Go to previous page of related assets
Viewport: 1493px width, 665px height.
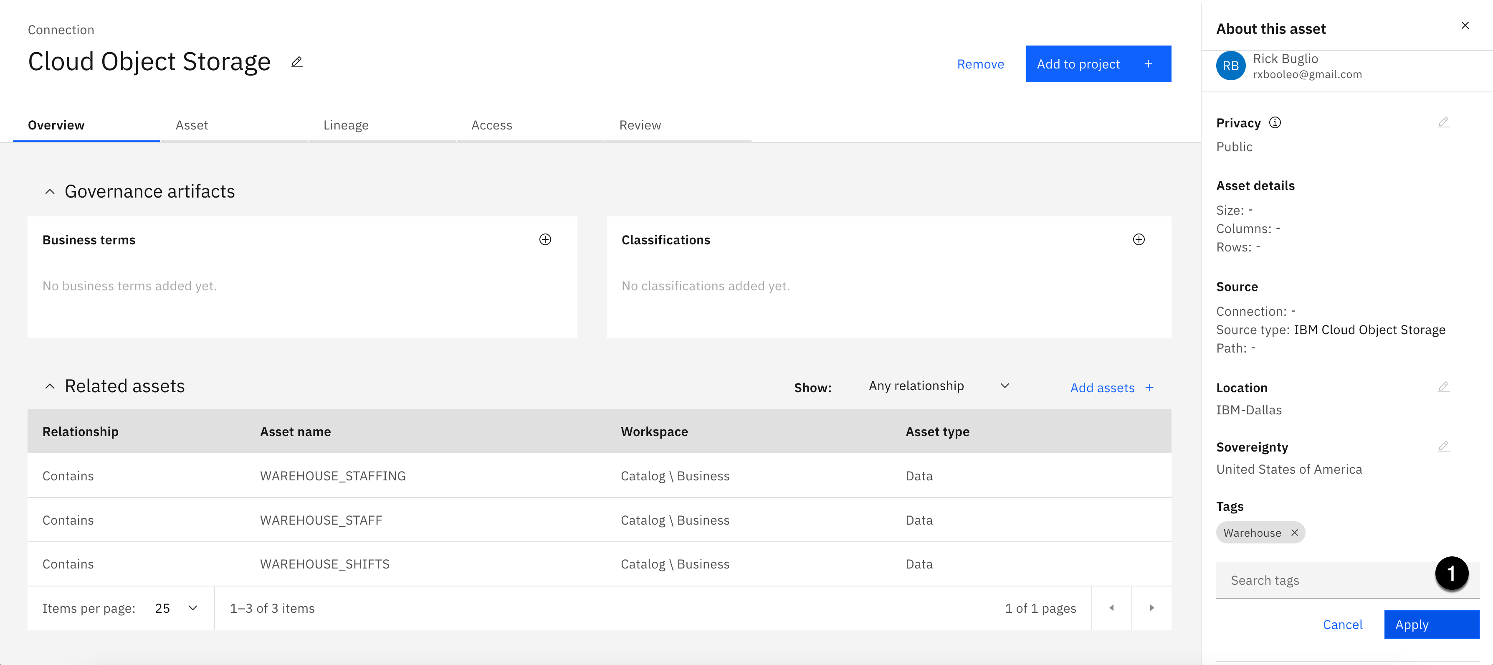(1111, 608)
